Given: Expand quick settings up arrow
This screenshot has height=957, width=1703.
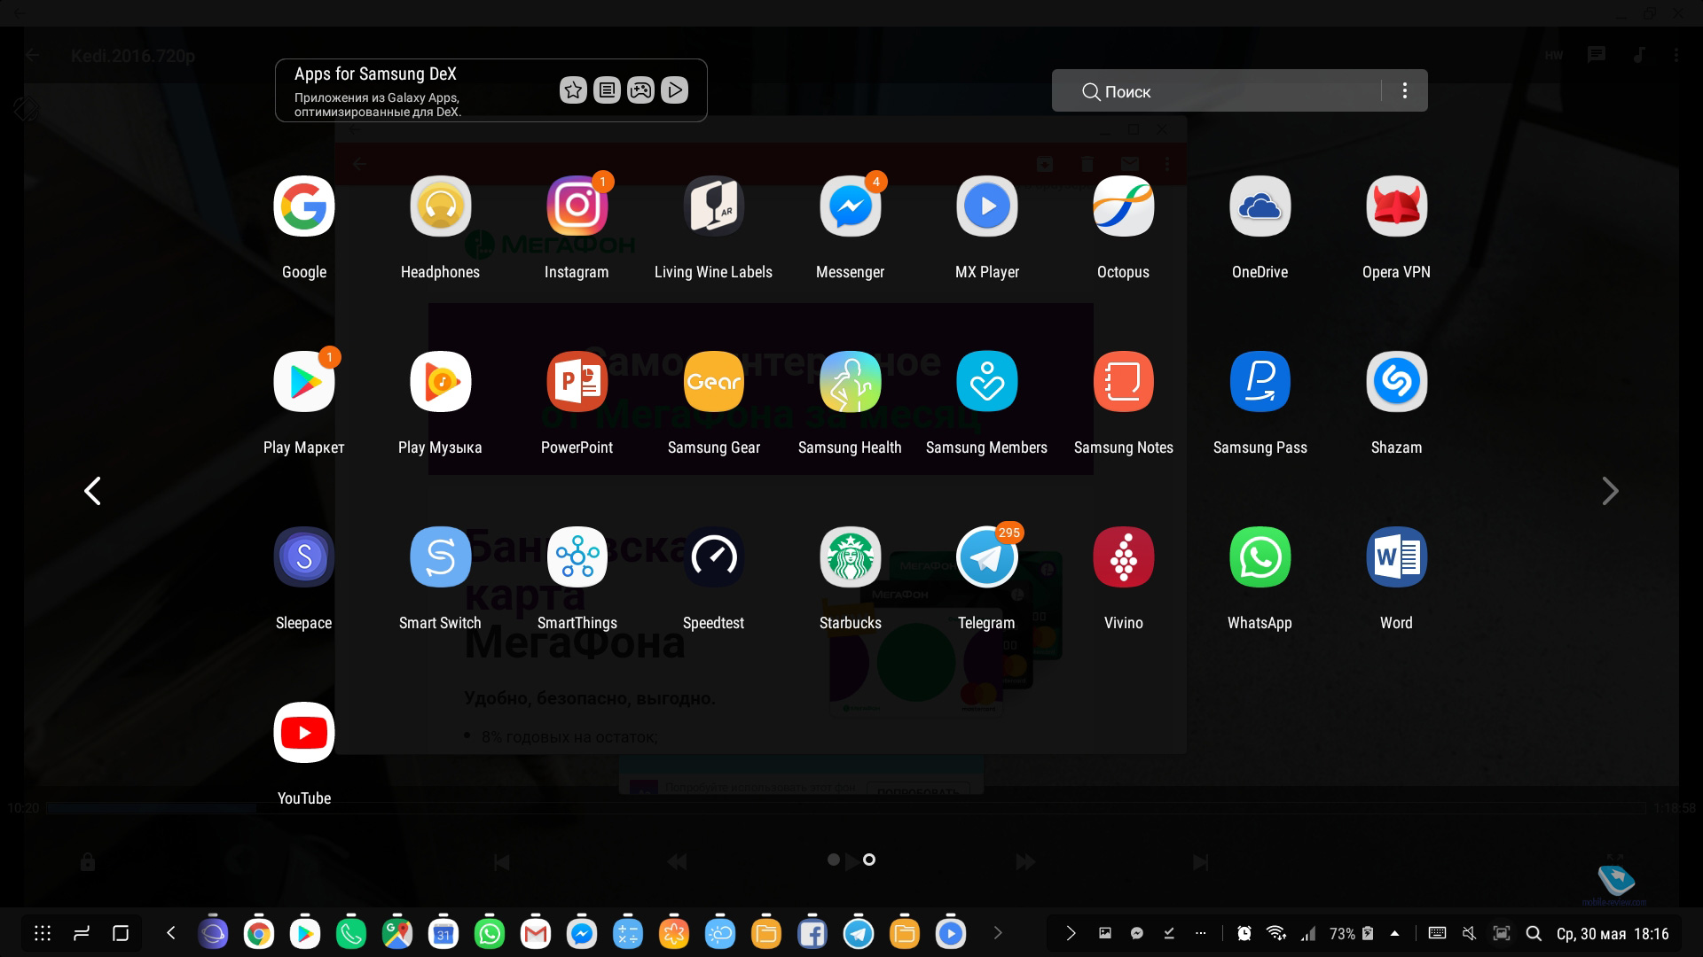Looking at the screenshot, I should pos(1395,933).
